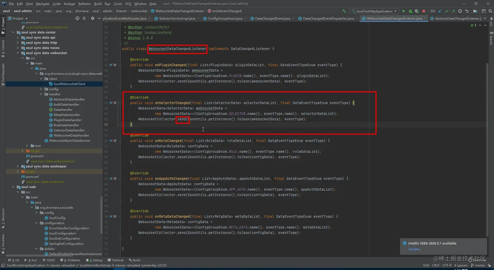Select RuleDataHandler in the project tree
494x270 pixels.
tap(66, 125)
